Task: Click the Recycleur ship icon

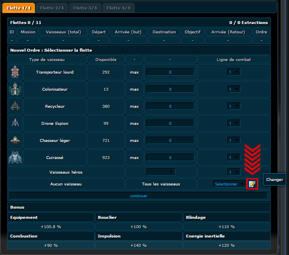Action: point(15,107)
